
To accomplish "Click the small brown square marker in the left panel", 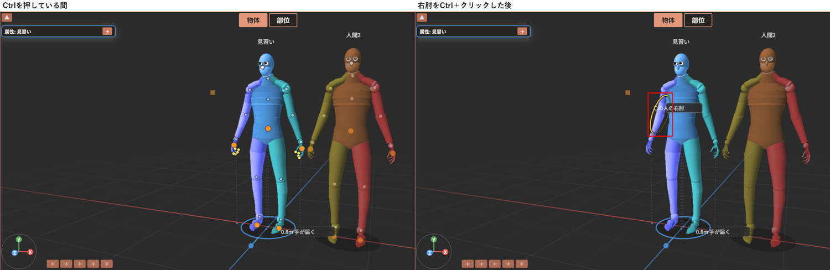I will (x=212, y=92).
